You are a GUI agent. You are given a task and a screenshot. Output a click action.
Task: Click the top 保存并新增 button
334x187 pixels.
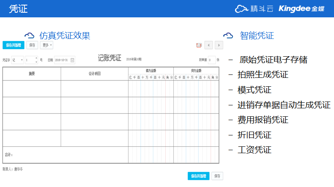tap(14, 45)
